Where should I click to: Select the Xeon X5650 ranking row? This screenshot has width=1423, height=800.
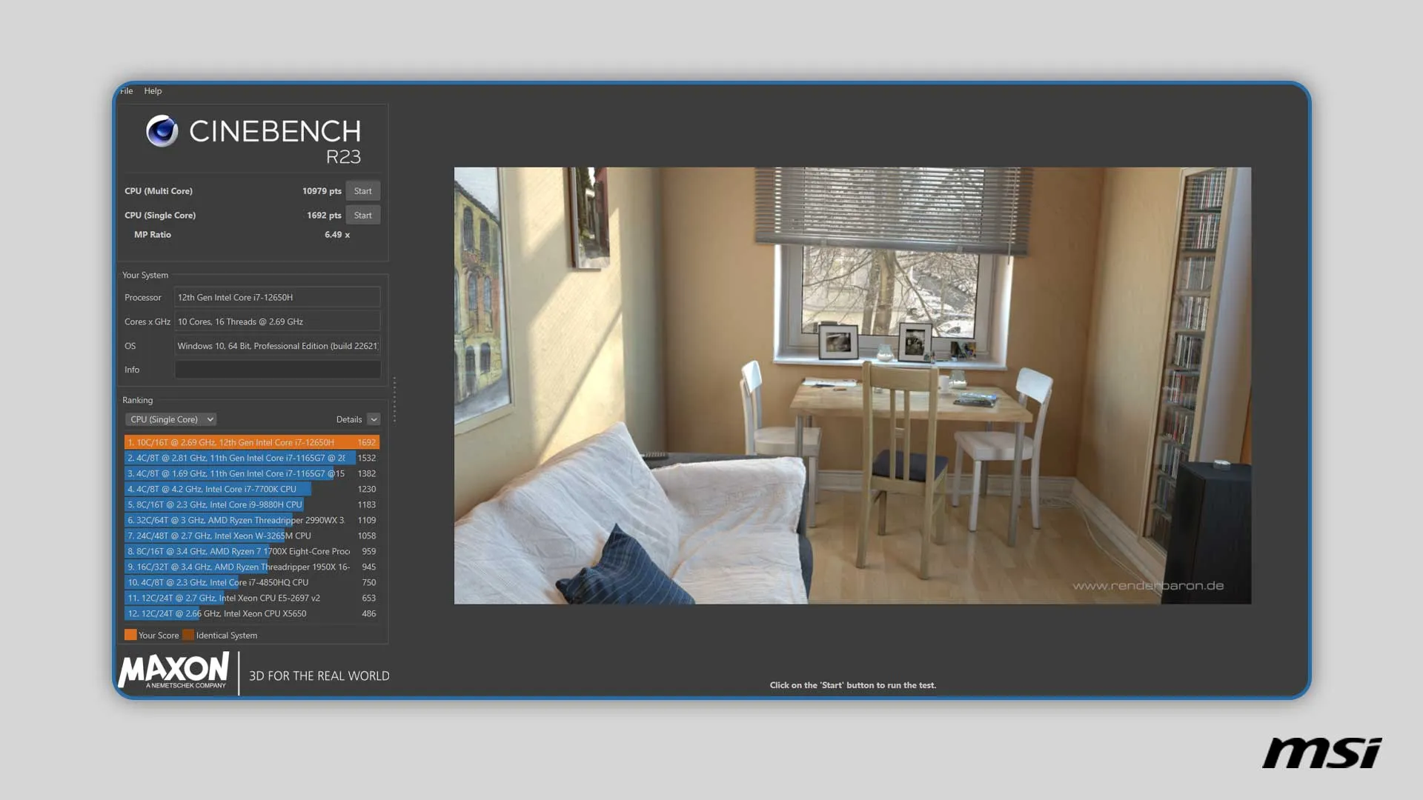[252, 613]
